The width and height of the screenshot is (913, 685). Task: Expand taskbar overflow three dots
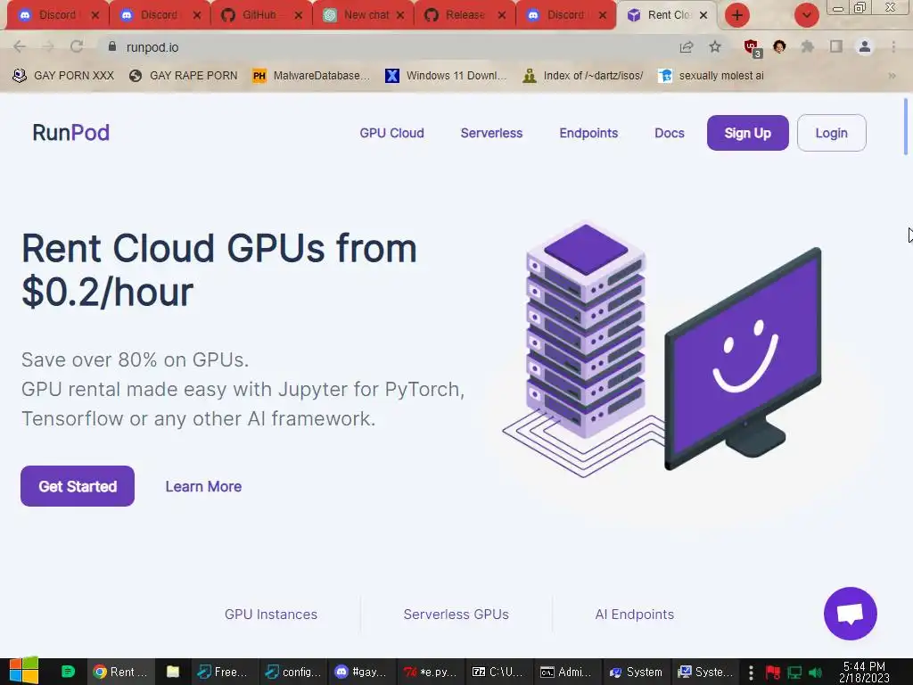[751, 672]
